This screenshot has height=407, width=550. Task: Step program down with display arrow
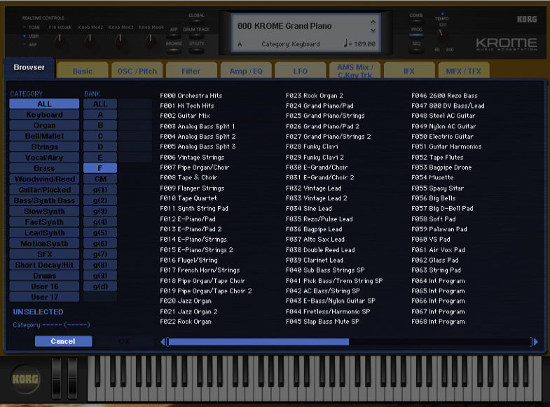(373, 31)
